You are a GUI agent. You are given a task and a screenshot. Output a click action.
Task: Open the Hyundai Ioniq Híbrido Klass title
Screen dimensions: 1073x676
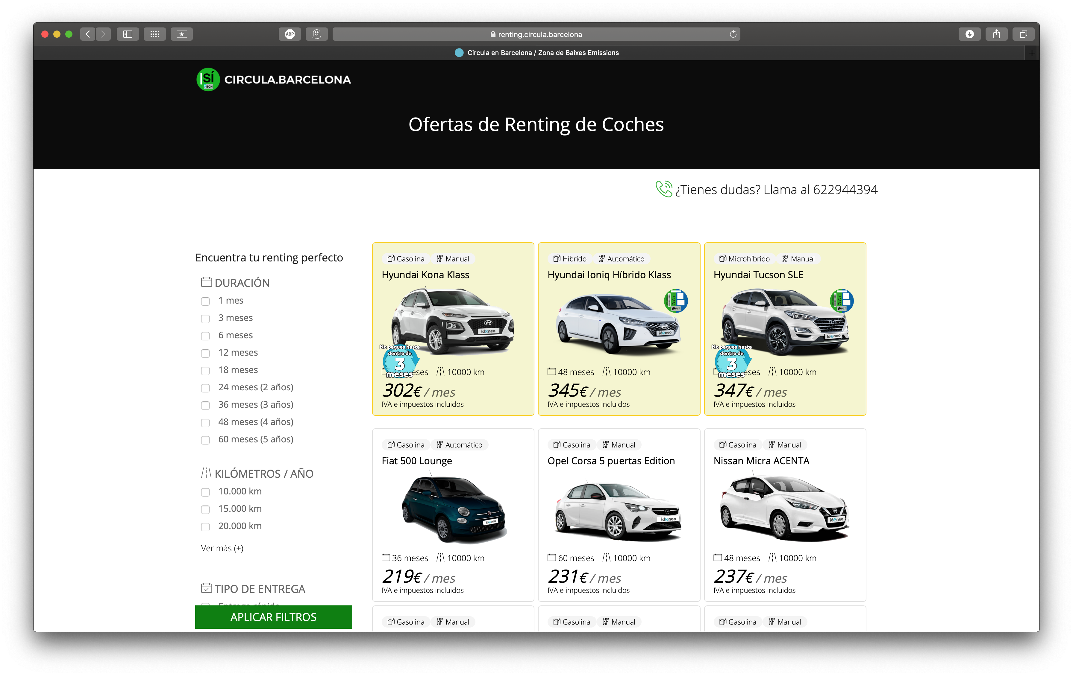(x=609, y=275)
